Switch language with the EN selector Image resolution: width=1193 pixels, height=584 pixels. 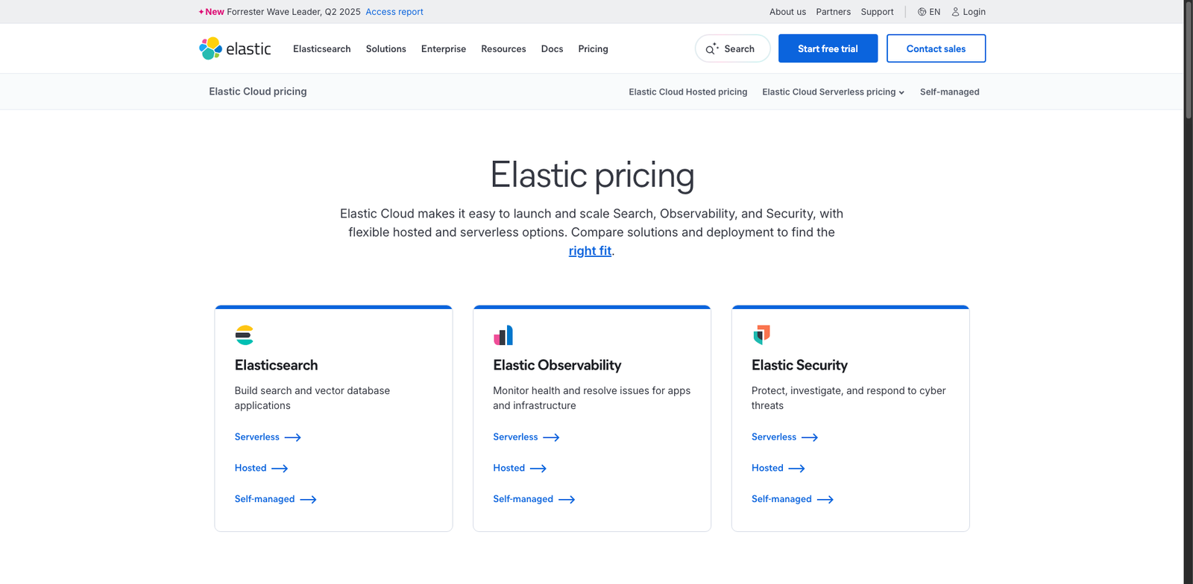pos(929,12)
